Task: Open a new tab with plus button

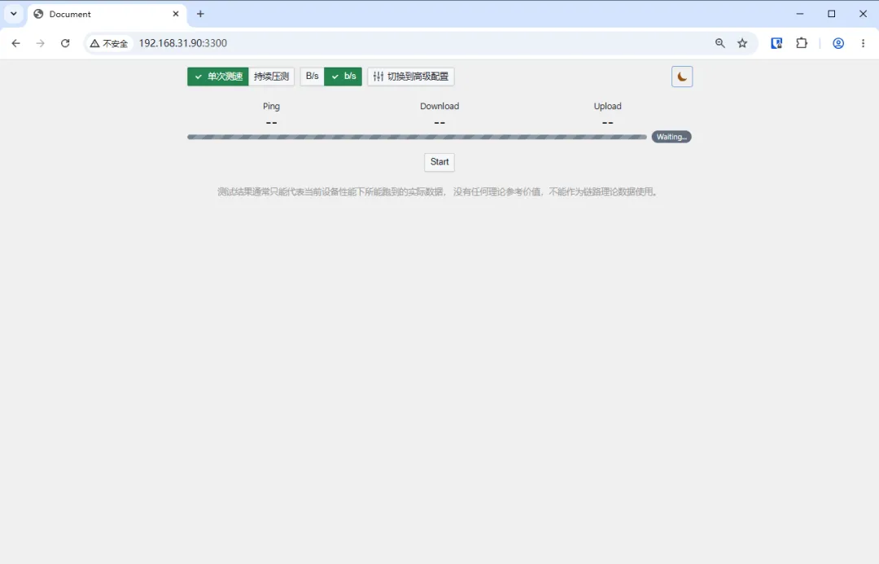Action: [x=200, y=14]
